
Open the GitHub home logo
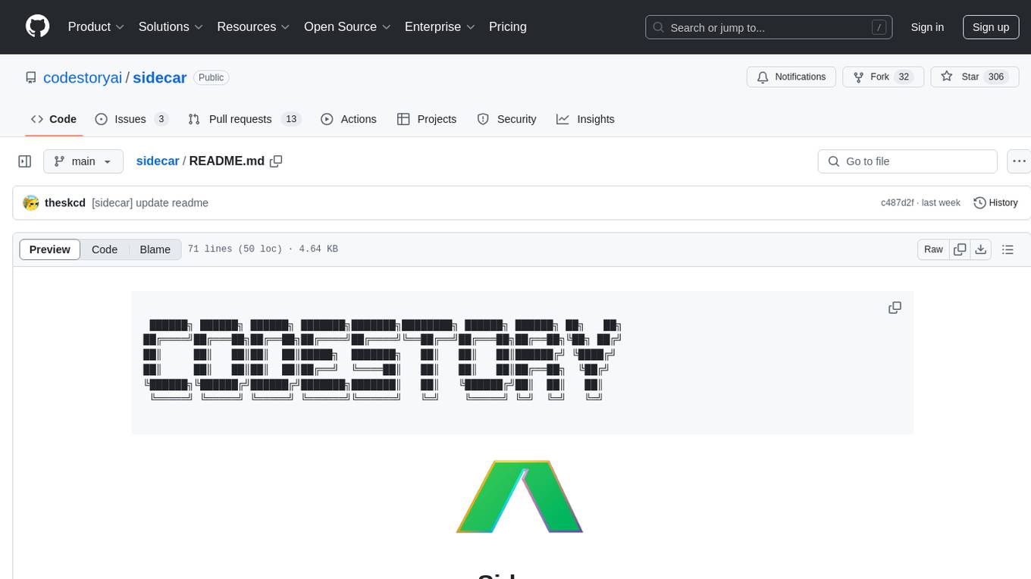click(x=37, y=27)
